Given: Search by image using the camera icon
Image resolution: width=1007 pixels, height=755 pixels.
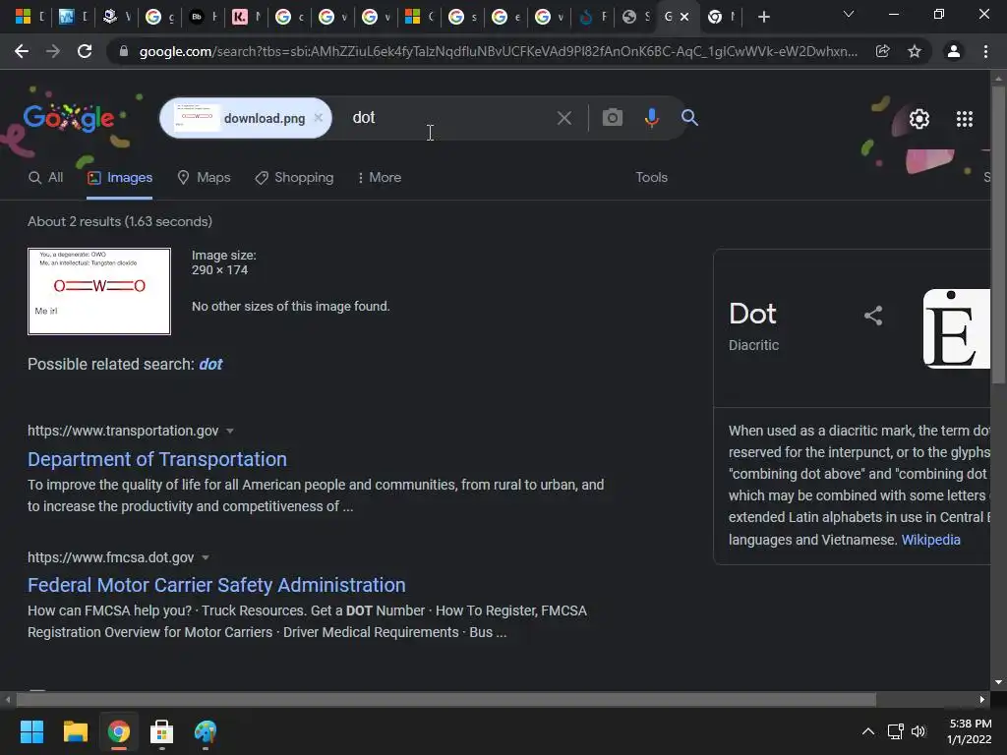Looking at the screenshot, I should 613,118.
